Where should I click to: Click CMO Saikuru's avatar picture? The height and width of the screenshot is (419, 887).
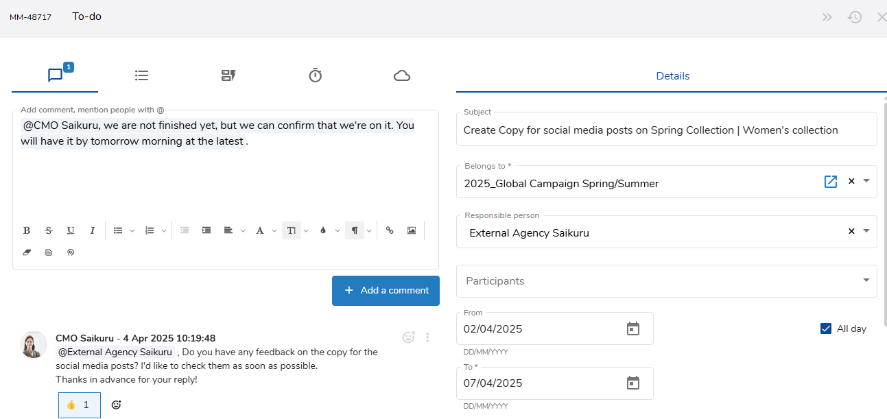click(x=32, y=345)
